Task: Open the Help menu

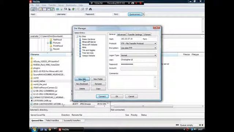Action: 80,5
